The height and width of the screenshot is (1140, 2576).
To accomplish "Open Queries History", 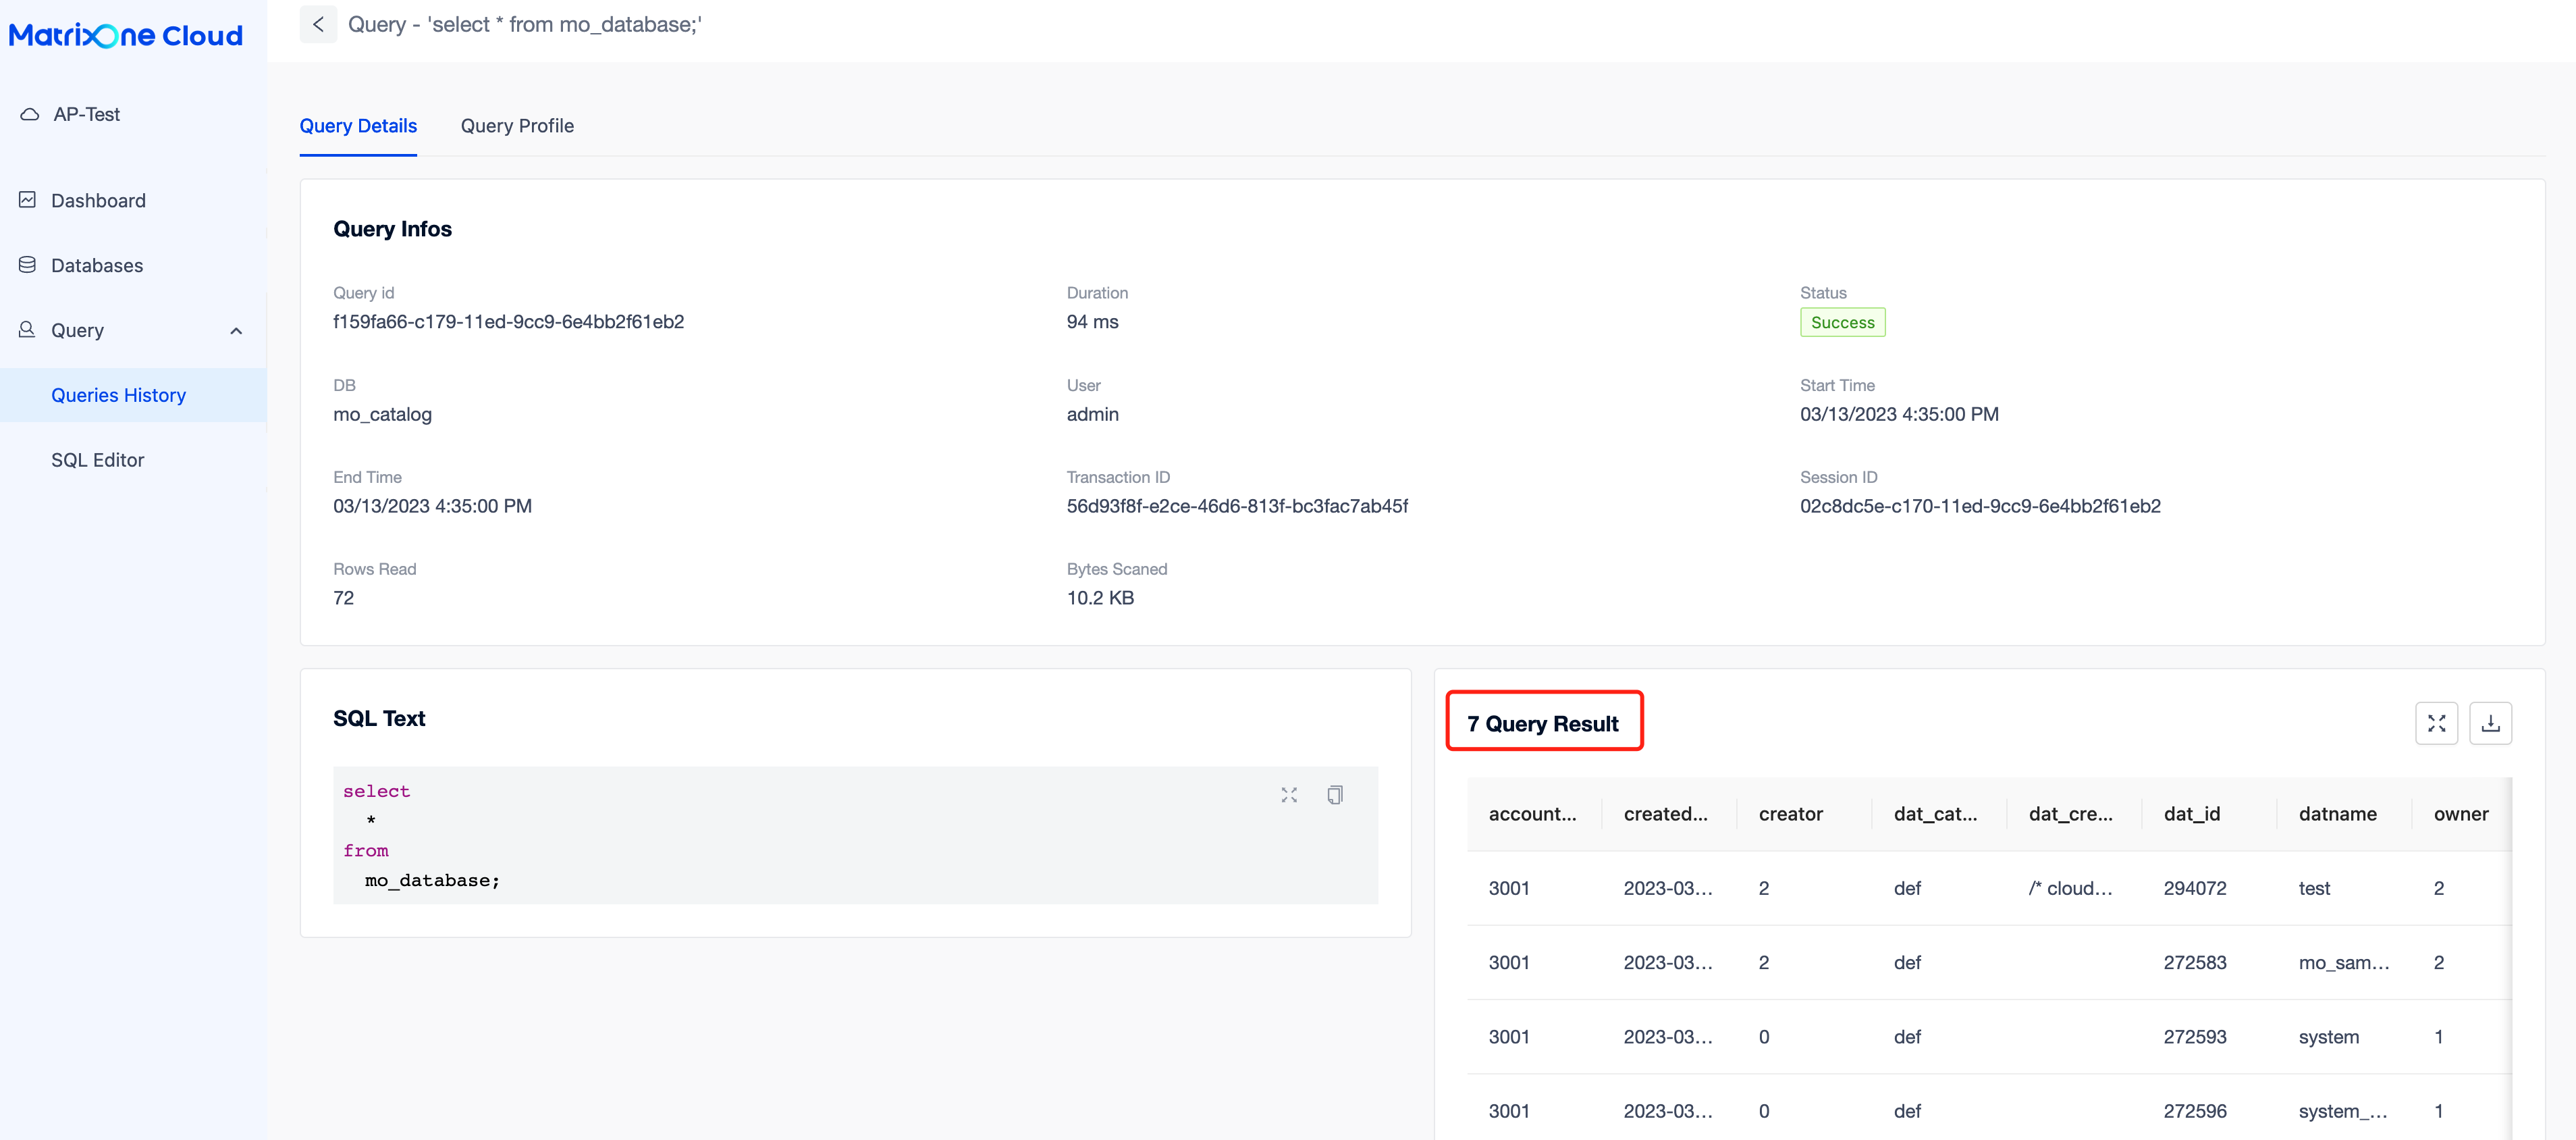I will pos(118,394).
